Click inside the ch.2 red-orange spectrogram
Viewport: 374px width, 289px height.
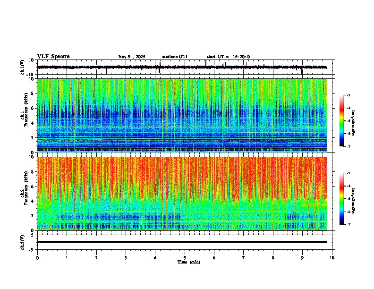click(x=182, y=194)
